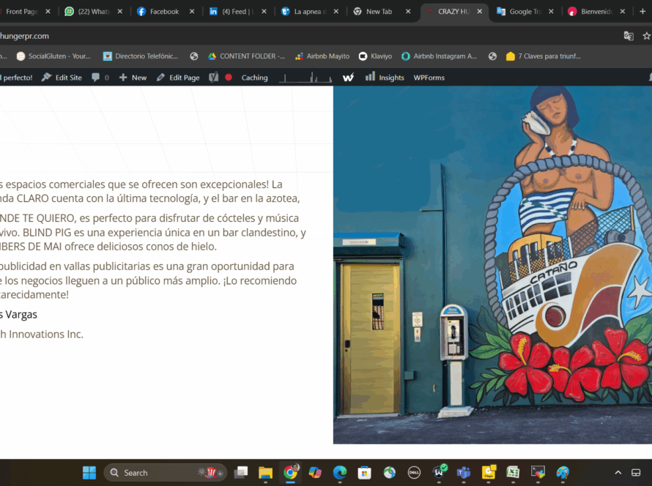This screenshot has width=652, height=486.
Task: Open Microsoft Teams from the taskbar
Action: tap(463, 473)
